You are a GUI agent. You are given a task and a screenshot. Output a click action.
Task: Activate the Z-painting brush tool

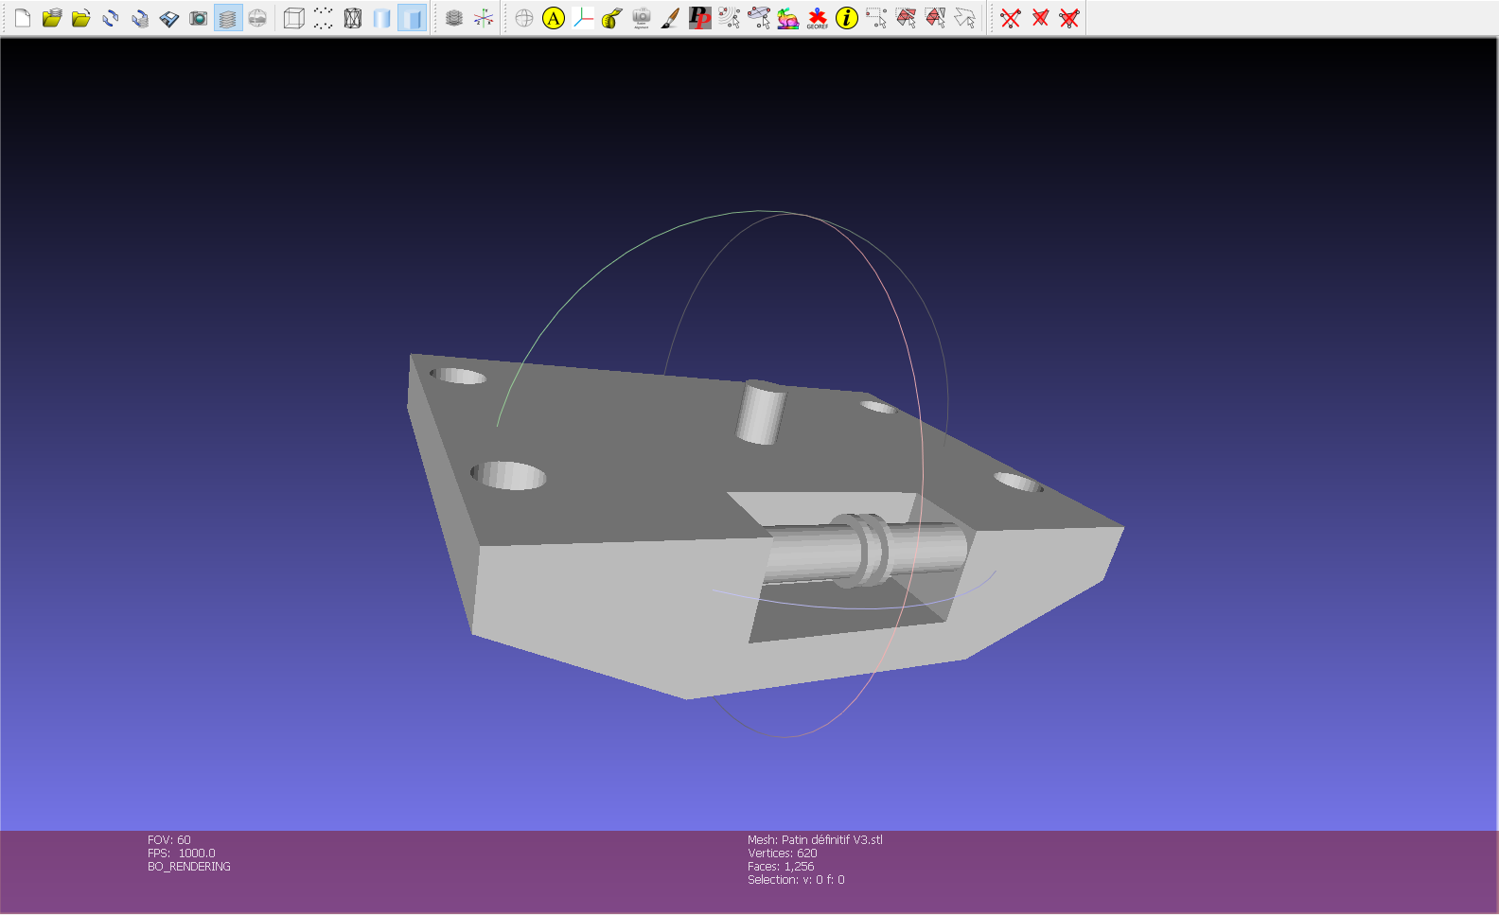(x=670, y=18)
